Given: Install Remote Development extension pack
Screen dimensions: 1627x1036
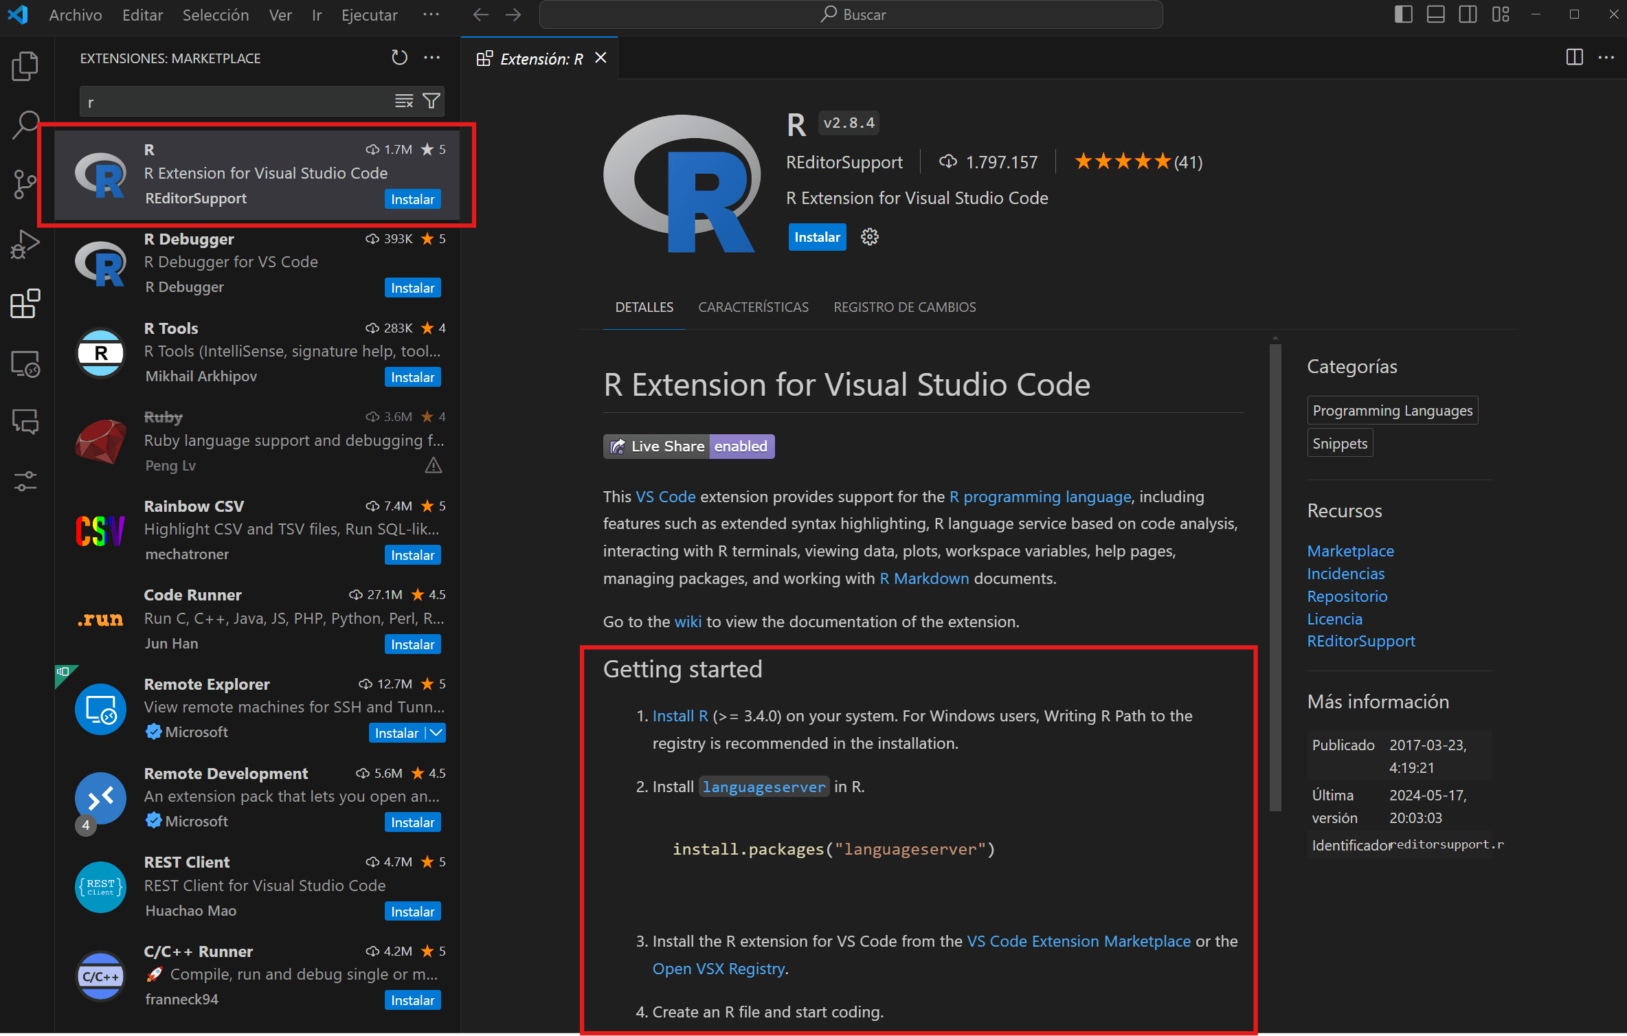Looking at the screenshot, I should click(x=412, y=822).
